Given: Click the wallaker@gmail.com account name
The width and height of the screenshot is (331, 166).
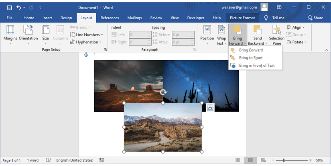Looking at the screenshot, I should pos(239,7).
